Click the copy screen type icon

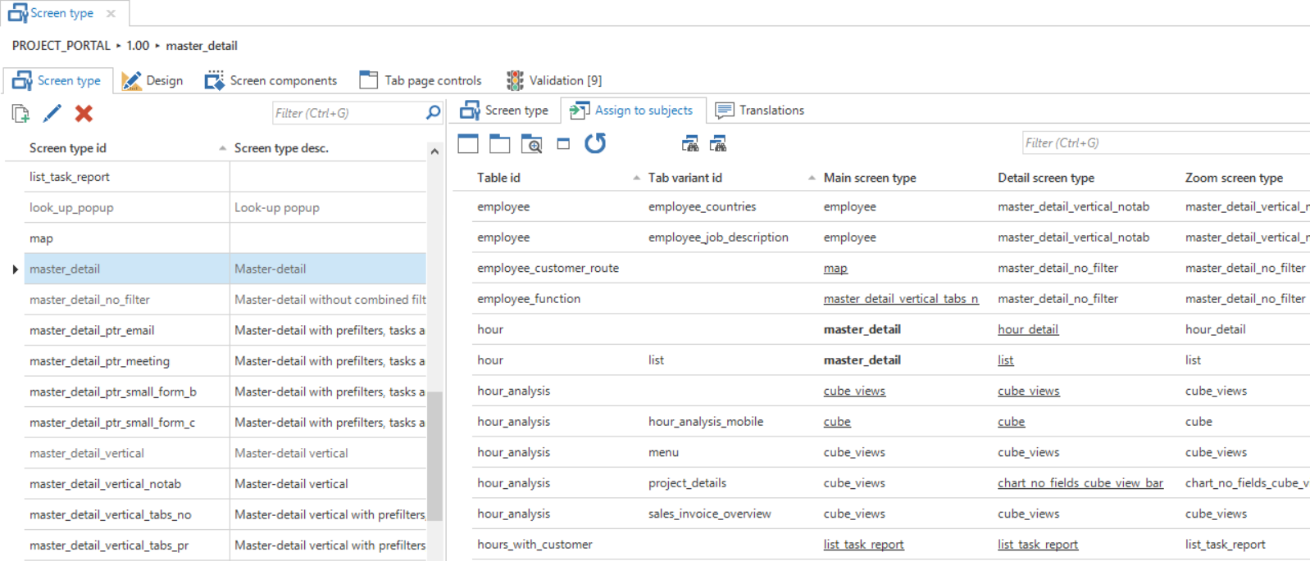point(20,114)
